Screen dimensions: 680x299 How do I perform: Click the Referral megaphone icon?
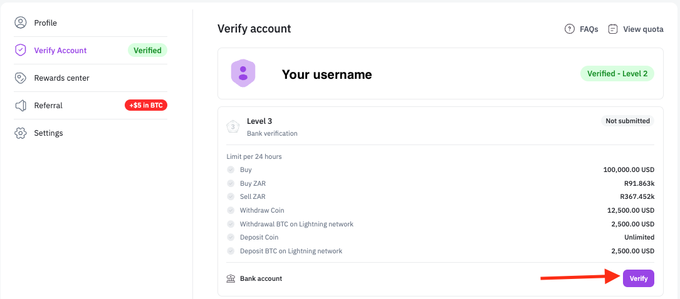(21, 105)
